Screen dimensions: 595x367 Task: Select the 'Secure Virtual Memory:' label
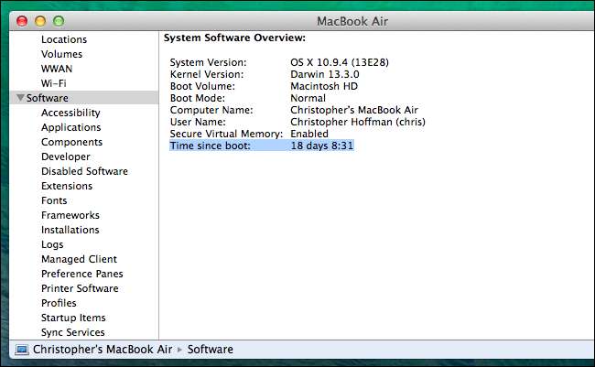point(226,134)
